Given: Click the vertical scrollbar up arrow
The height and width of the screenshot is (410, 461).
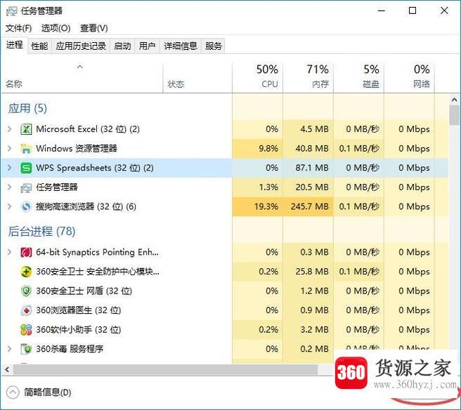Looking at the screenshot, I should coord(454,100).
